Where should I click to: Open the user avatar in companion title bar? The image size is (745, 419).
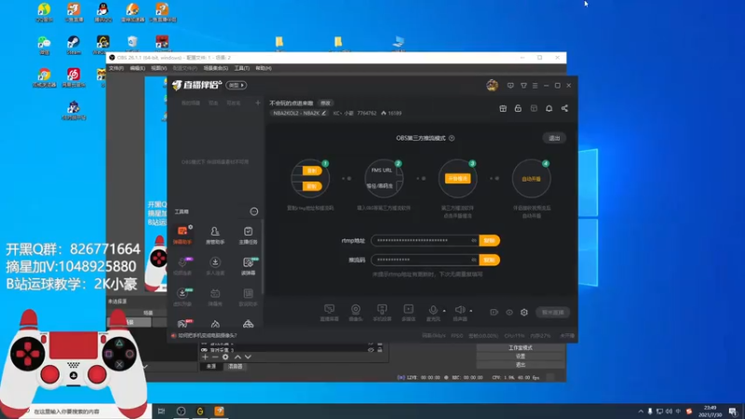coord(493,86)
